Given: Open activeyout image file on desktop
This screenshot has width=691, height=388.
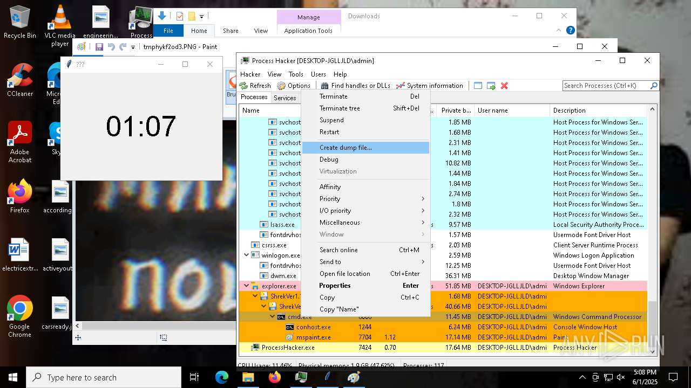Looking at the screenshot, I should (60, 254).
